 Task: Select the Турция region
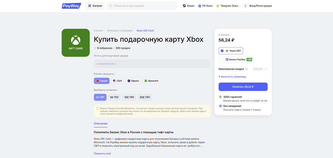coord(102,81)
